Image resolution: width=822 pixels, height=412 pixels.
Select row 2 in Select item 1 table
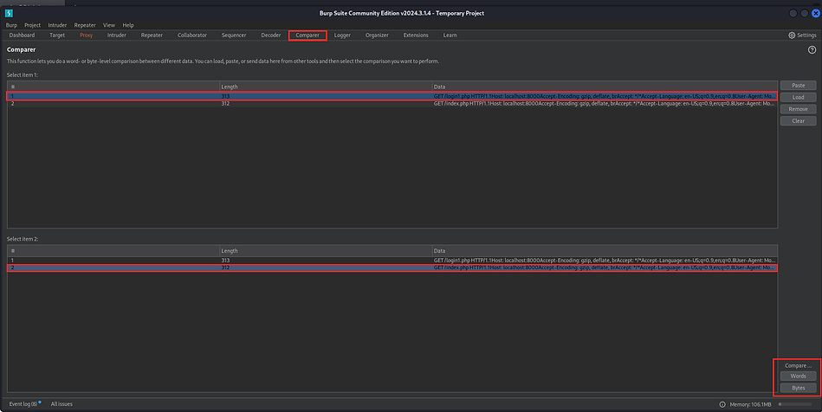(392, 104)
